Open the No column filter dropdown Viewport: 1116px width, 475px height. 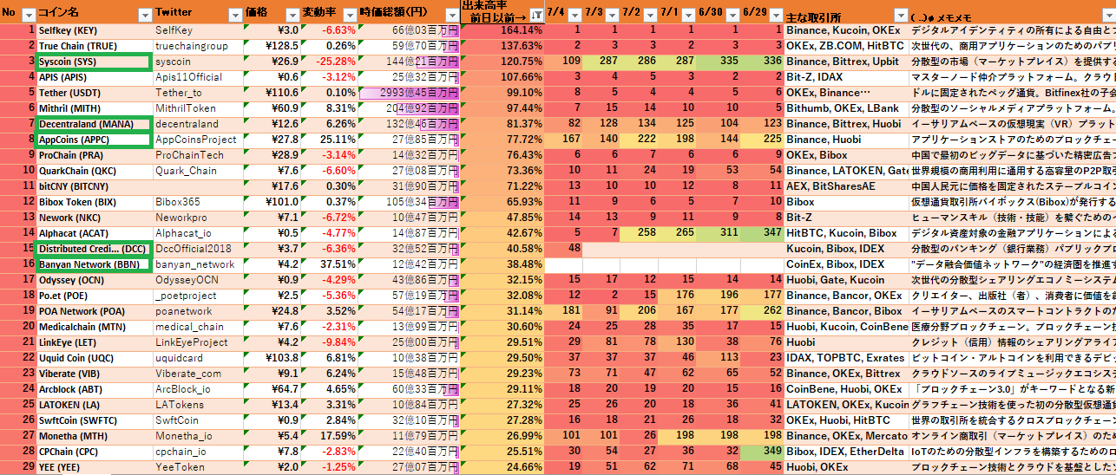pos(28,15)
